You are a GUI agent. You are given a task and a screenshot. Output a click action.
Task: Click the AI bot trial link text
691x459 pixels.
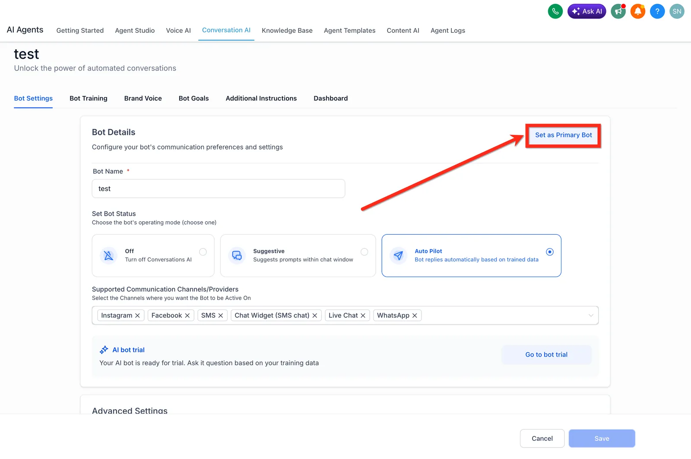pyautogui.click(x=129, y=350)
